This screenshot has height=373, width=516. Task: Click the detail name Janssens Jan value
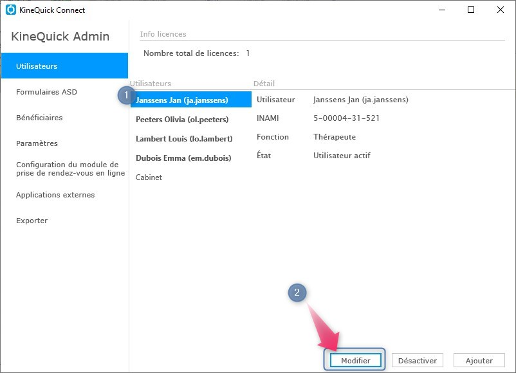tap(361, 100)
